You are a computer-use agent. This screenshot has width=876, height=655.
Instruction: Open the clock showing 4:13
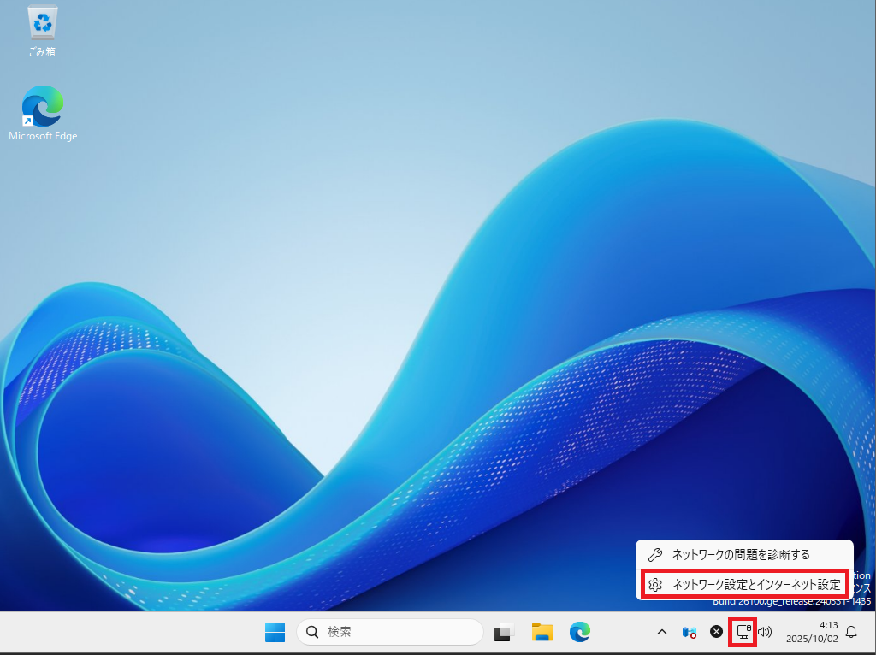tap(828, 625)
